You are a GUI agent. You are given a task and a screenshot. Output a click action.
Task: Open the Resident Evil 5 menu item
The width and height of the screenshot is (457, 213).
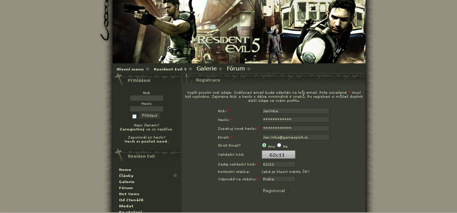pos(170,69)
